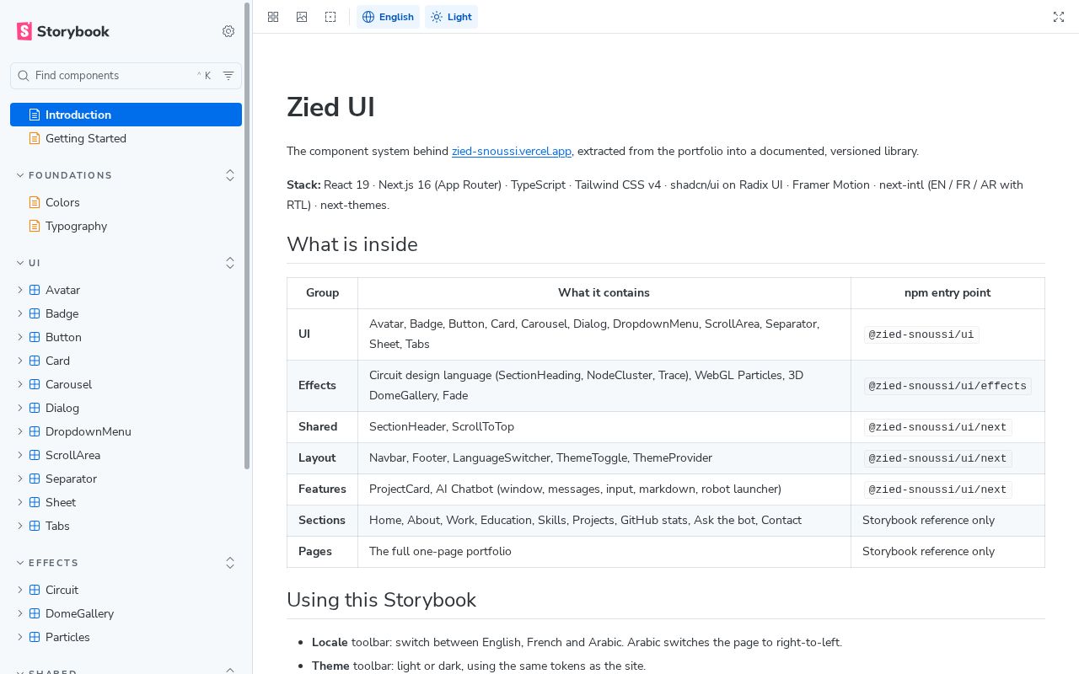Click the Circuit component icon
The height and width of the screenshot is (674, 1079).
(x=35, y=590)
